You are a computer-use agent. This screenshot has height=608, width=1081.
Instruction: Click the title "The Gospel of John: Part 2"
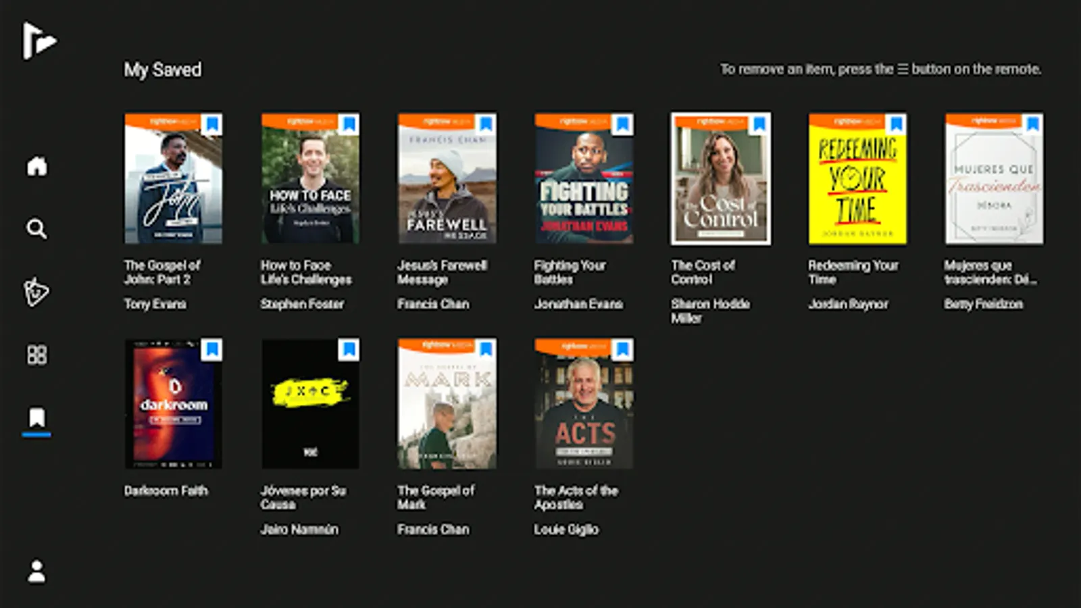coord(162,272)
